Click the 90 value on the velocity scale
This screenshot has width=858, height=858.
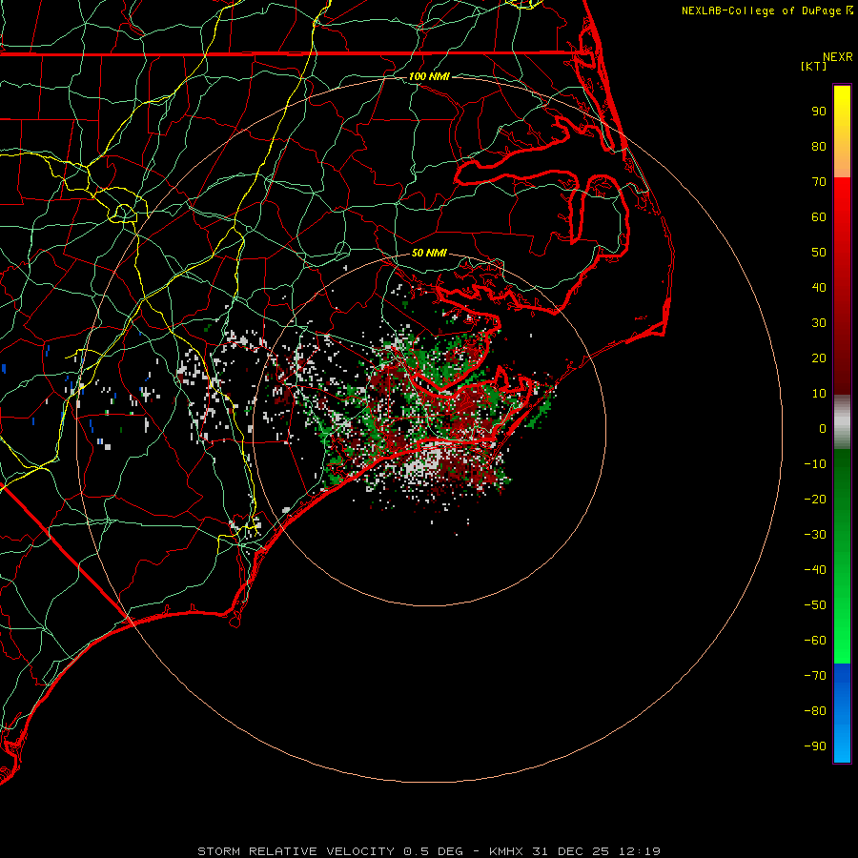(819, 112)
